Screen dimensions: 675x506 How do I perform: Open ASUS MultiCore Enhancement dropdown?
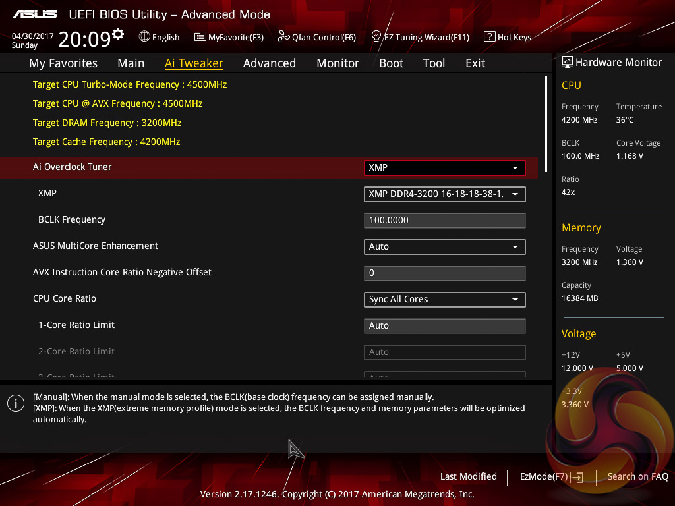[445, 247]
